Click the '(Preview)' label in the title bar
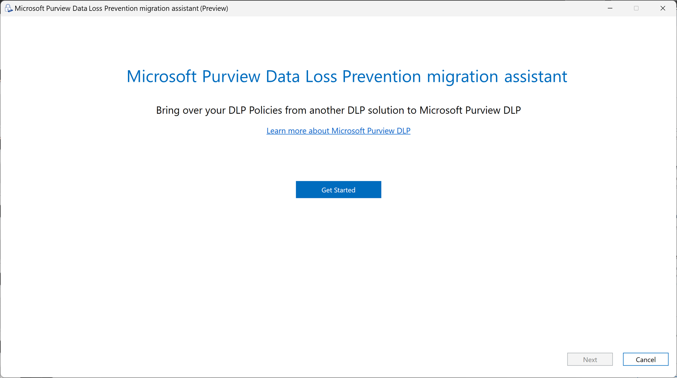This screenshot has width=677, height=378. coord(214,8)
